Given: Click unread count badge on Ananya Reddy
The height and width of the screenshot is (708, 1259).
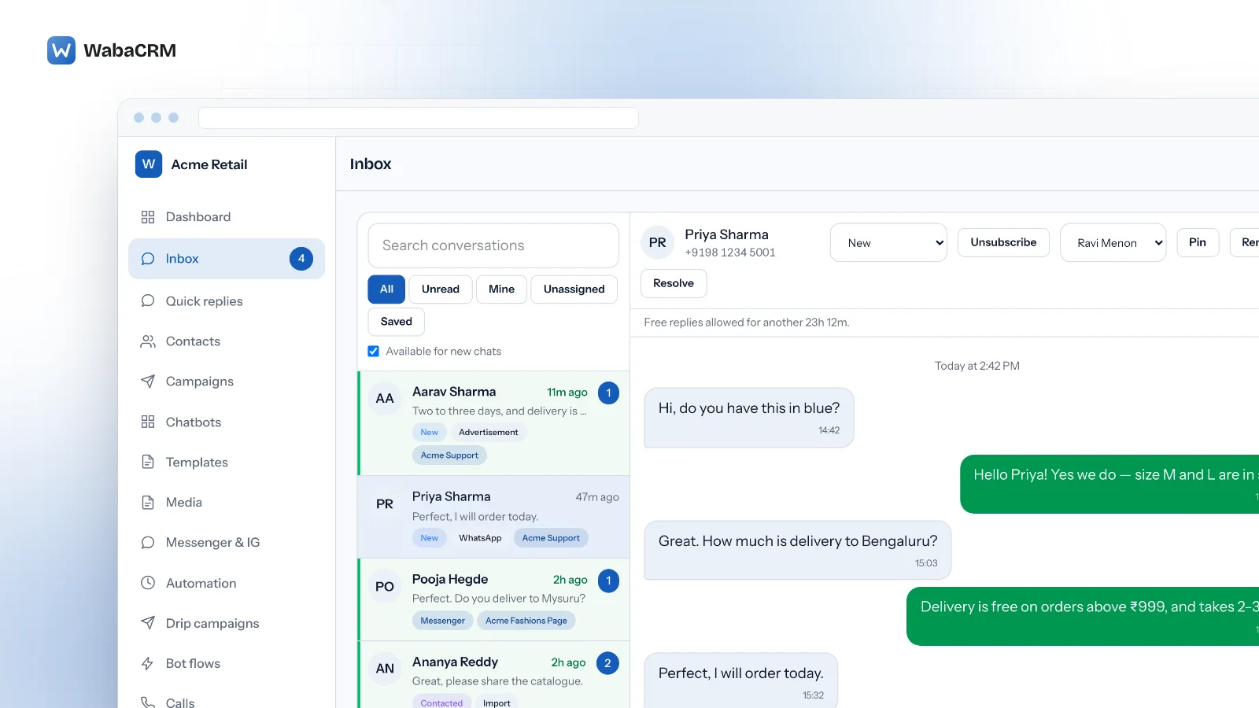Looking at the screenshot, I should pyautogui.click(x=607, y=663).
